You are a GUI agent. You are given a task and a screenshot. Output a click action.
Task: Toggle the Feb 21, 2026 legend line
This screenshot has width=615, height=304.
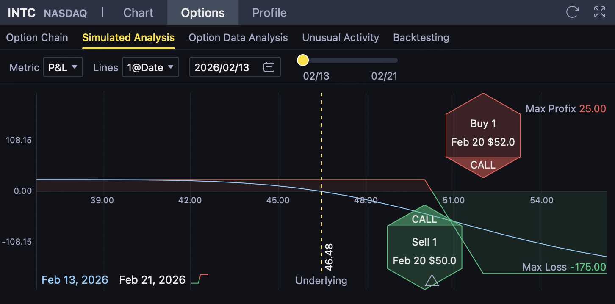152,280
